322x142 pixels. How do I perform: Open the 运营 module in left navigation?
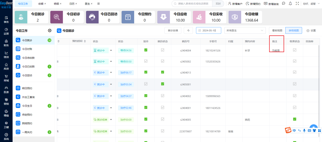click(x=6, y=31)
